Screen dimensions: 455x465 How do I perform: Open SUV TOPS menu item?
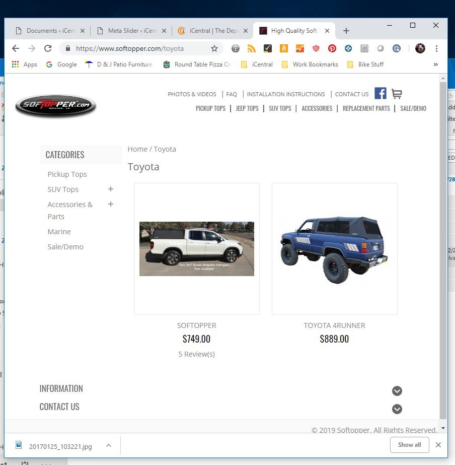pyautogui.click(x=280, y=108)
